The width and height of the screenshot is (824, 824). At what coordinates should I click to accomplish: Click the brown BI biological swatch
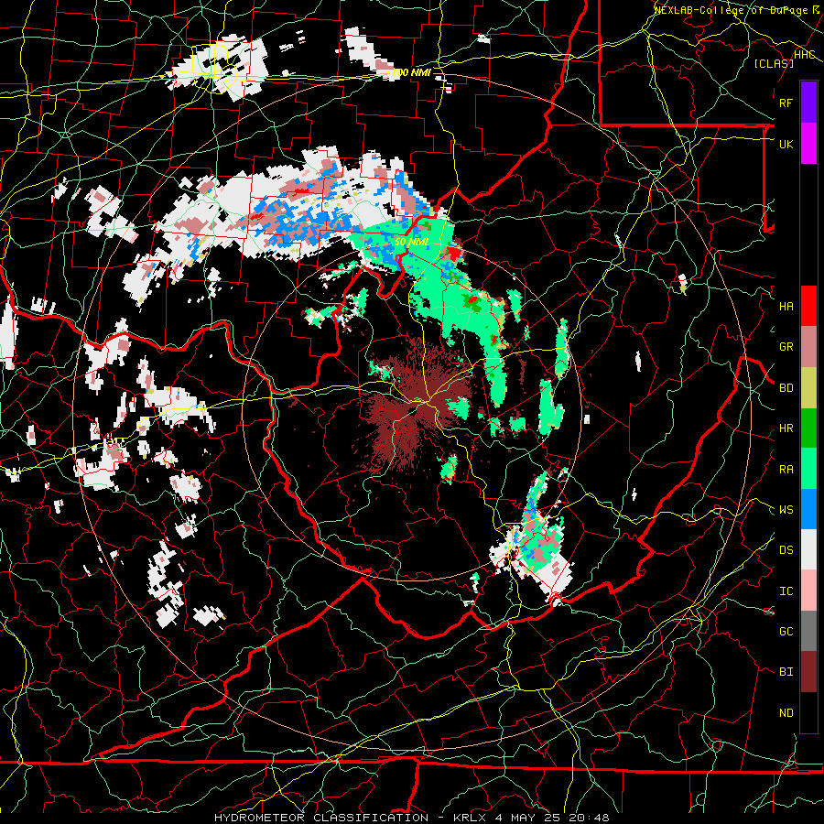tap(808, 672)
